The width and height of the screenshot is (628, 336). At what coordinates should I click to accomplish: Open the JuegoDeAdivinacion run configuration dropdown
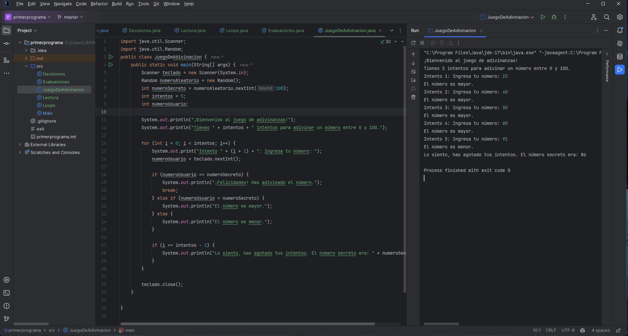507,17
